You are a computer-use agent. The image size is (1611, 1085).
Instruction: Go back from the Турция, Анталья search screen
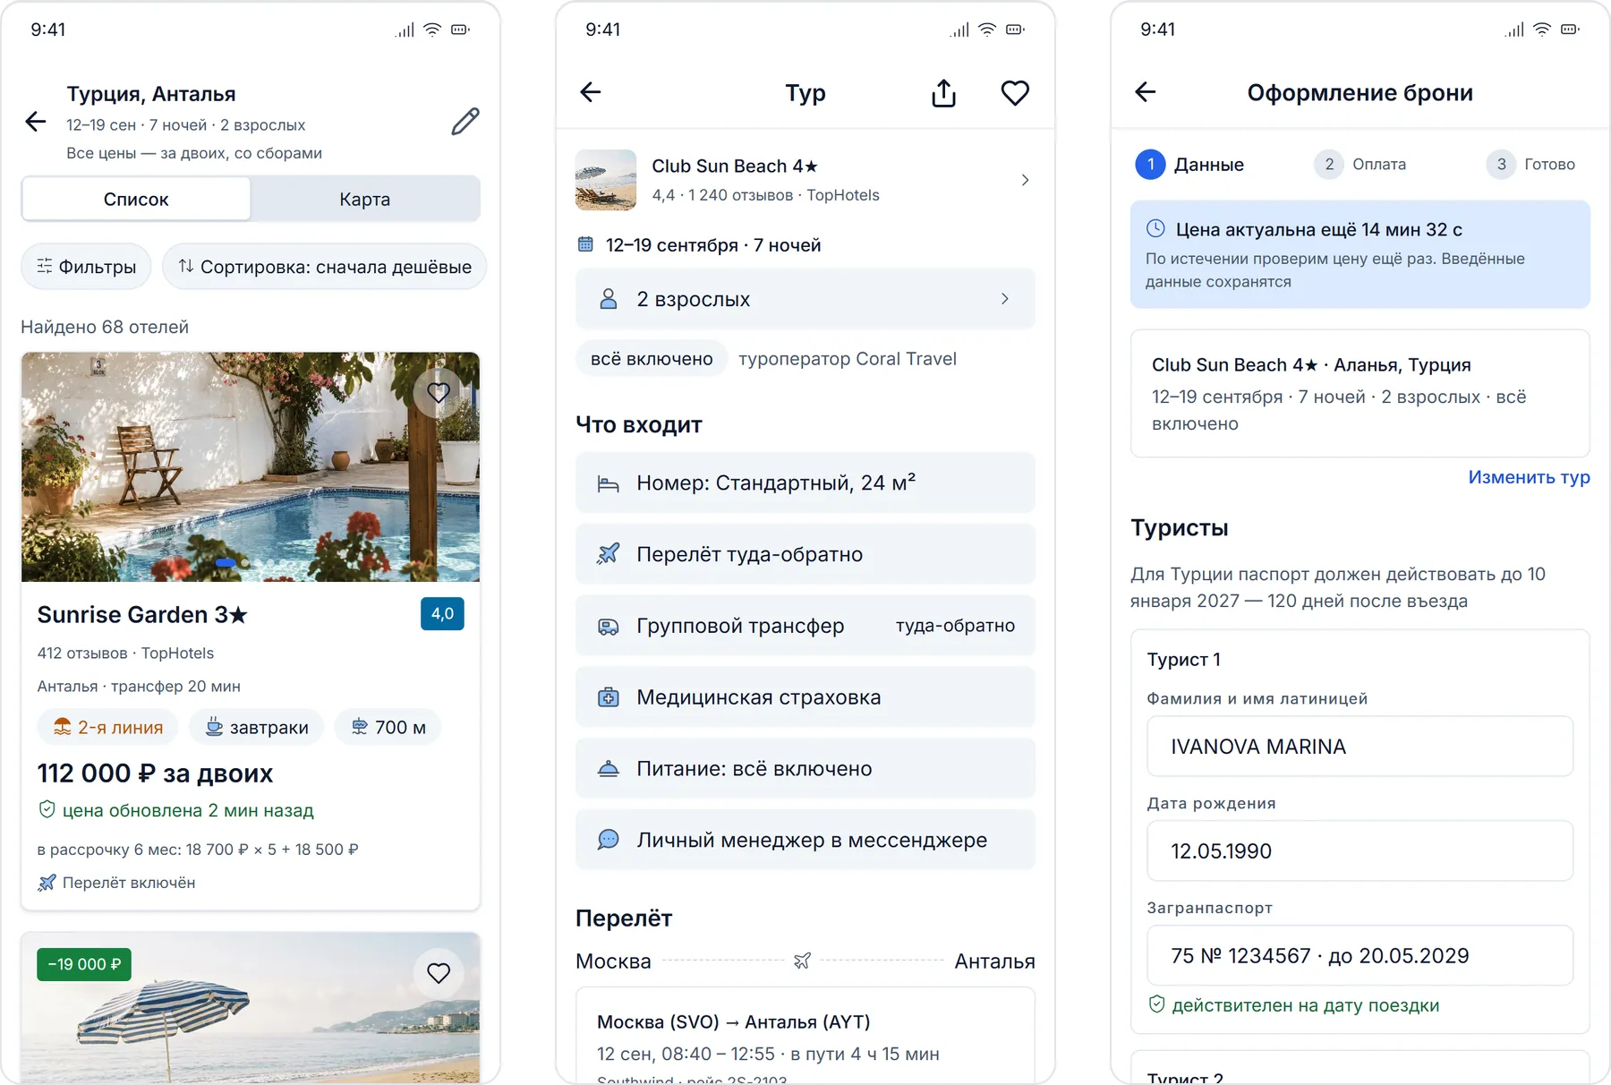(x=36, y=122)
